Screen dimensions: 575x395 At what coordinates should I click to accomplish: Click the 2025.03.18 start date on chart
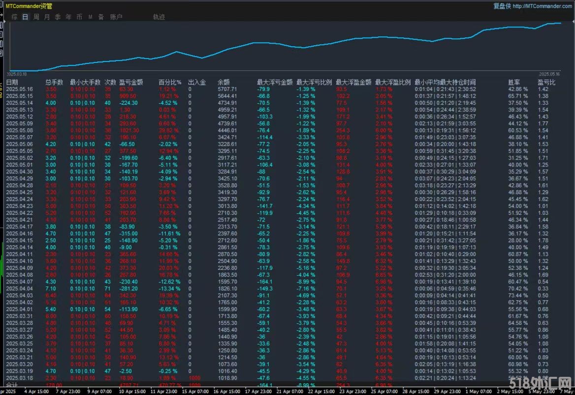[x=17, y=74]
